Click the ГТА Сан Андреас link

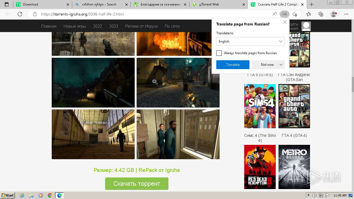[294, 77]
